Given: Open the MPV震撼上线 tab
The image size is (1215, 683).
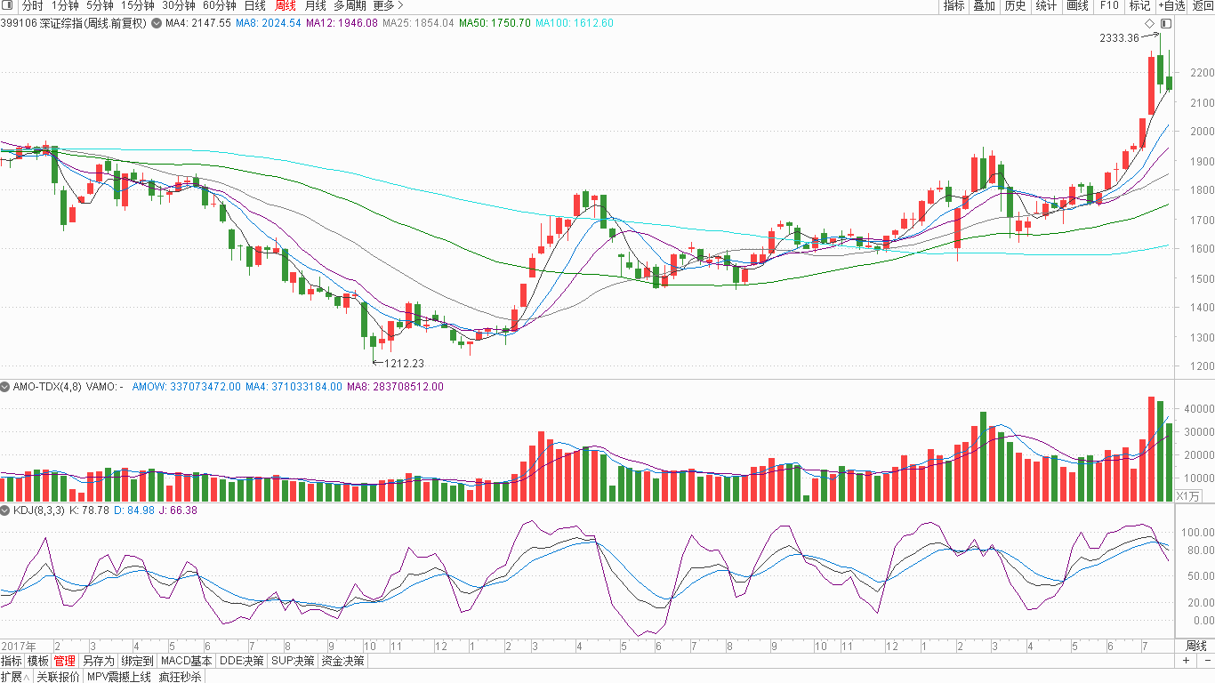Looking at the screenshot, I should (118, 677).
